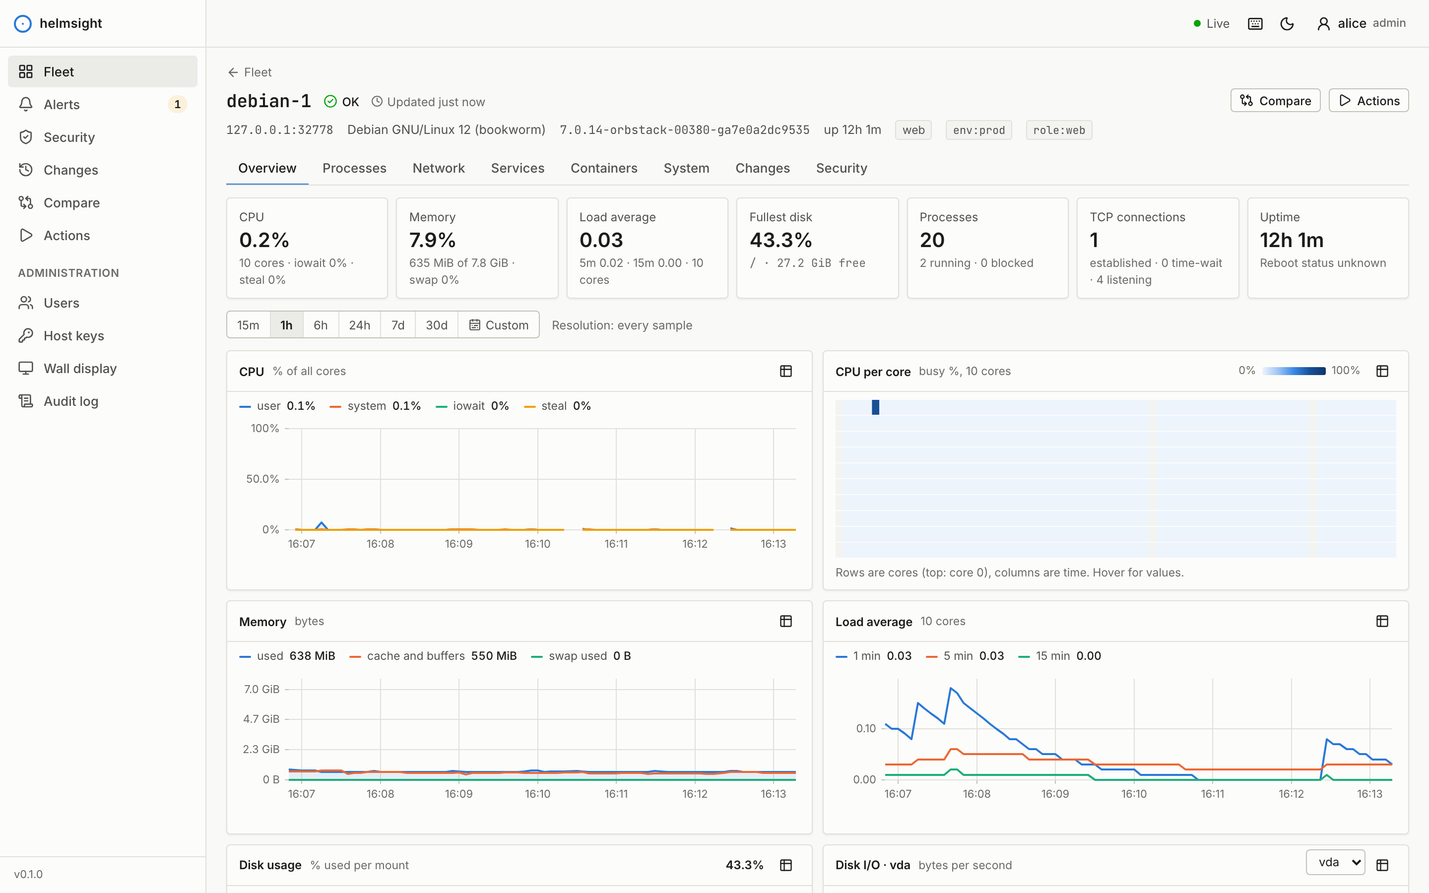Image resolution: width=1429 pixels, height=893 pixels.
Task: Select the 1h time range
Action: (286, 325)
